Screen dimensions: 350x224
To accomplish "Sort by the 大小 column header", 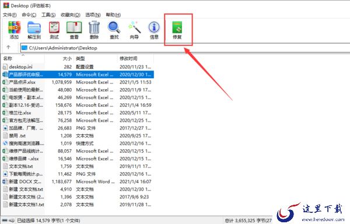I will (59, 58).
